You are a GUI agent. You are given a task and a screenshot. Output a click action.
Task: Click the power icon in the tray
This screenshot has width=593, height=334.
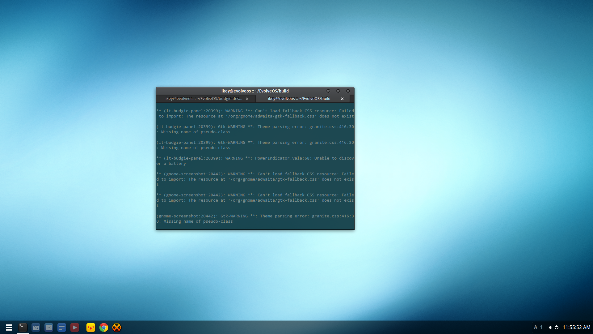point(557,328)
